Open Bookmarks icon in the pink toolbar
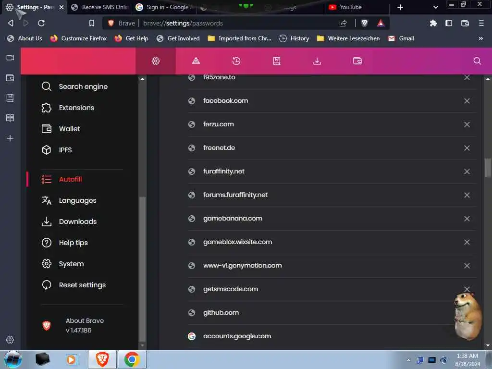Screen dimensions: 492x369 pyautogui.click(x=276, y=61)
